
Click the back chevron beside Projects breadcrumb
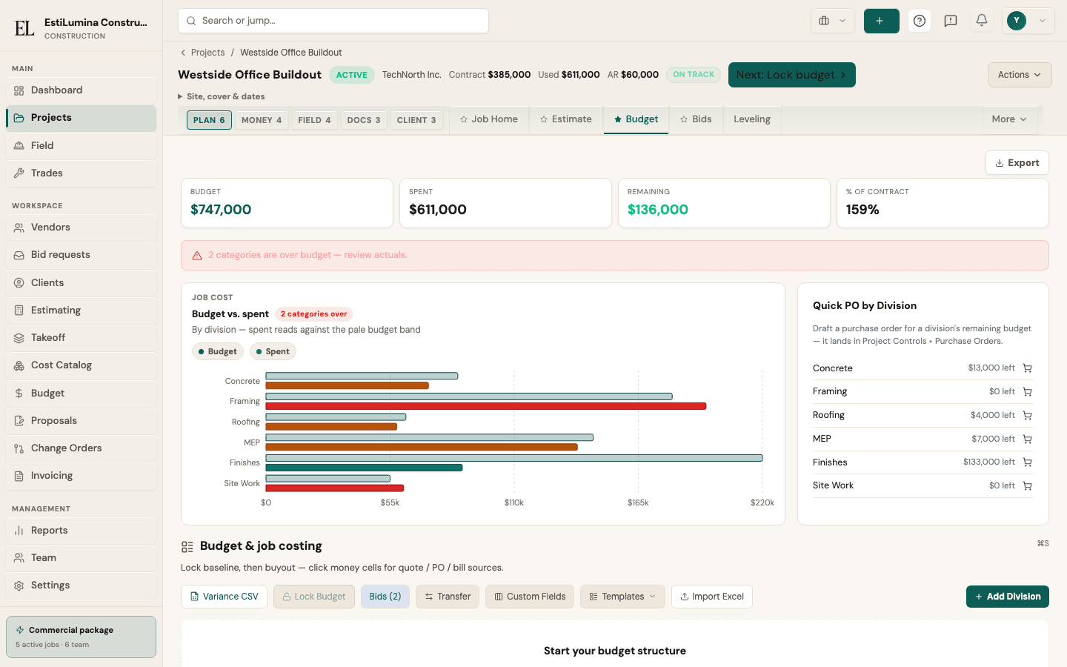click(183, 53)
